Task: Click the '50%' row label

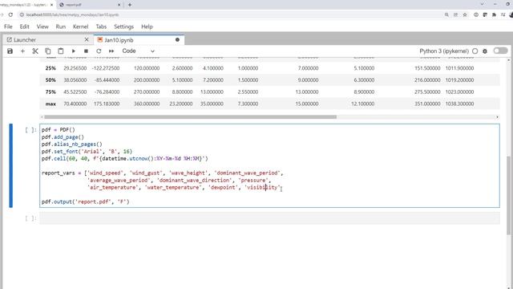Action: tap(50, 80)
